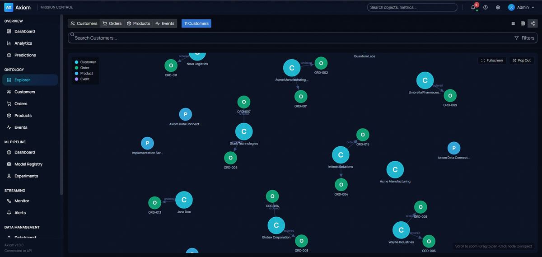Open Streaming Monitor in sidebar

point(30,201)
